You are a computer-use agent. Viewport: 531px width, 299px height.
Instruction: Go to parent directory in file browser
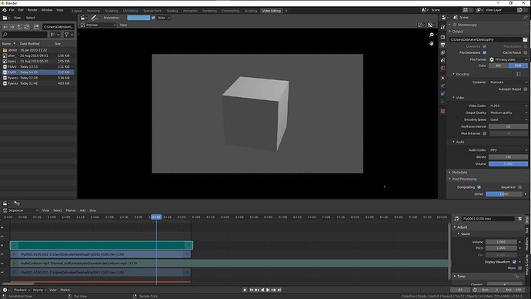(19, 27)
